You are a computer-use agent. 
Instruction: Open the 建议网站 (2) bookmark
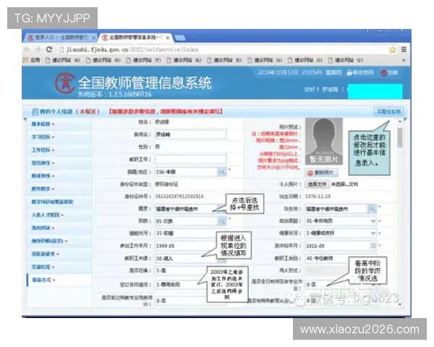346,60
